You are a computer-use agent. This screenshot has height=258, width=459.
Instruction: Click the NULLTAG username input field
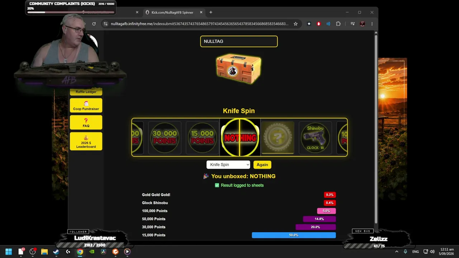point(239,41)
